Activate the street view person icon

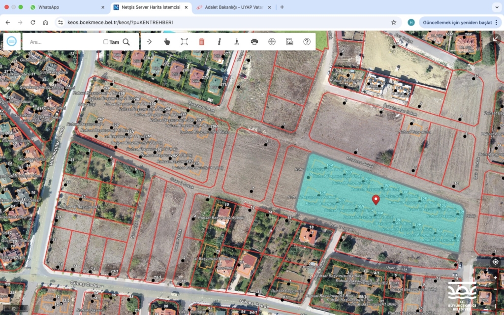click(x=237, y=42)
